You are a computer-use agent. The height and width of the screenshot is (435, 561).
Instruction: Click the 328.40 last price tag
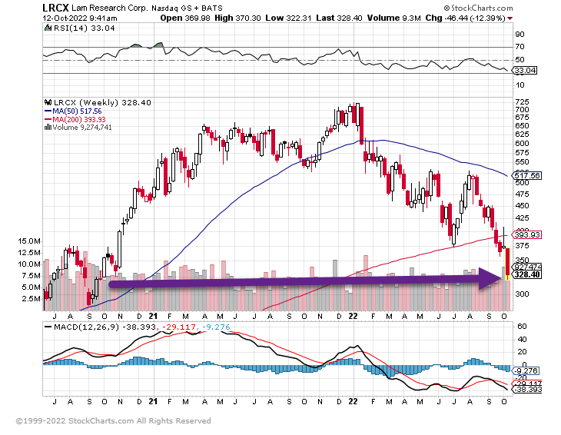(x=526, y=274)
